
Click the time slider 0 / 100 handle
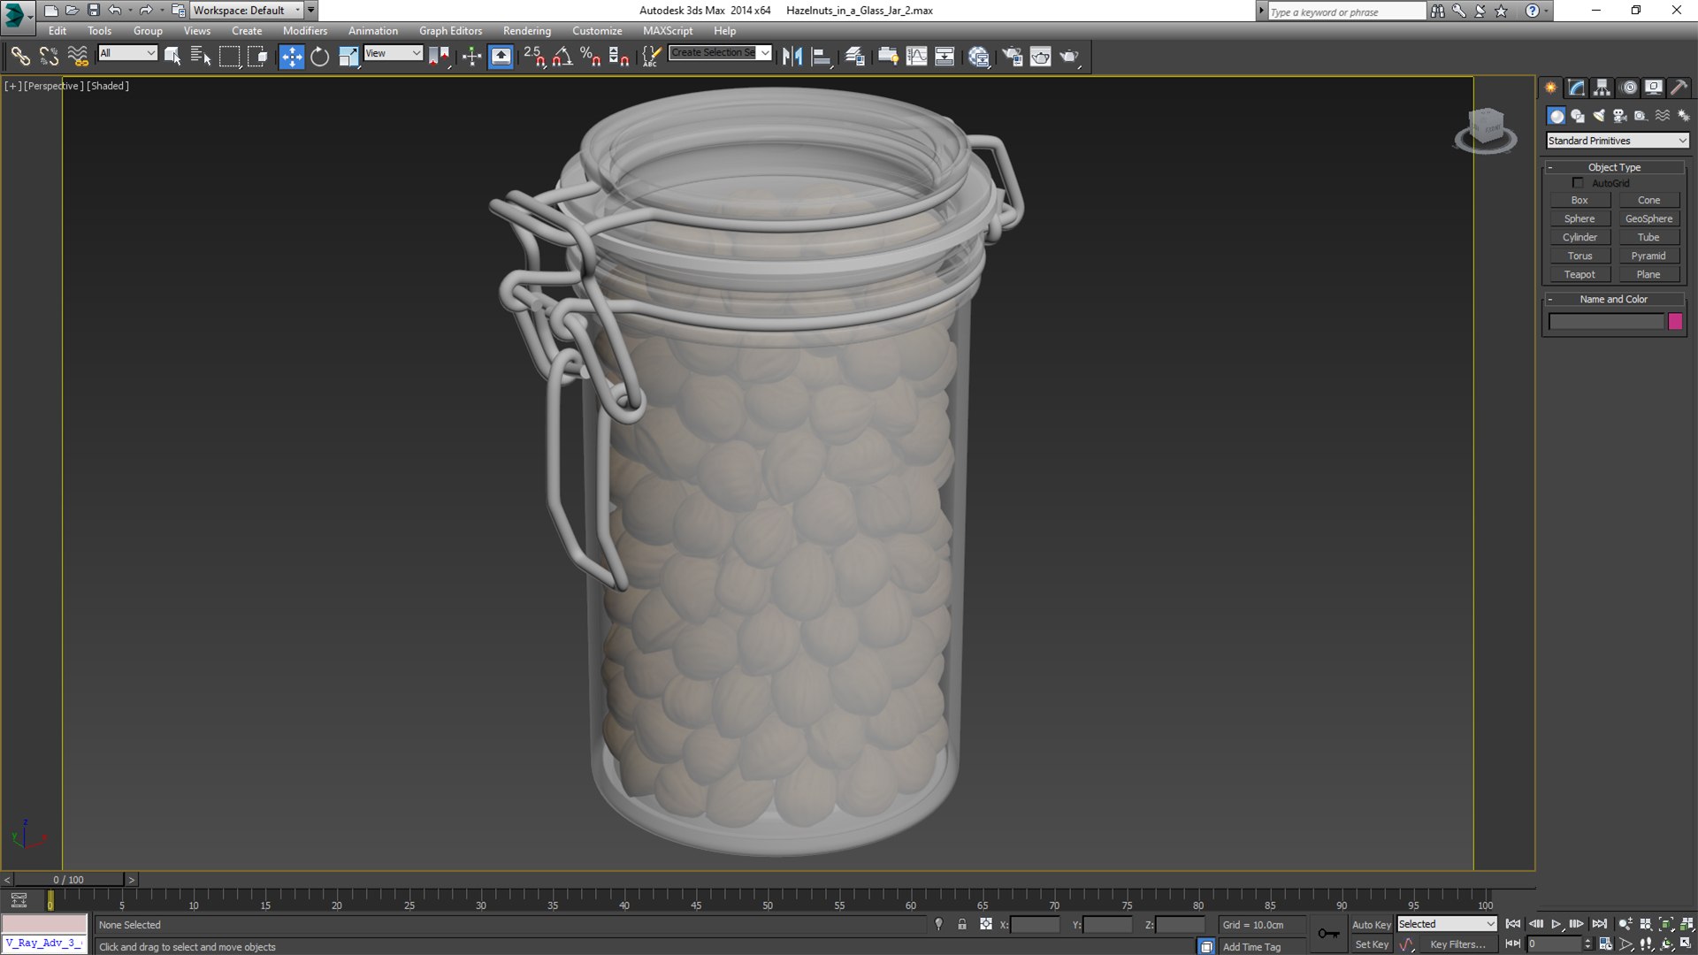69,880
